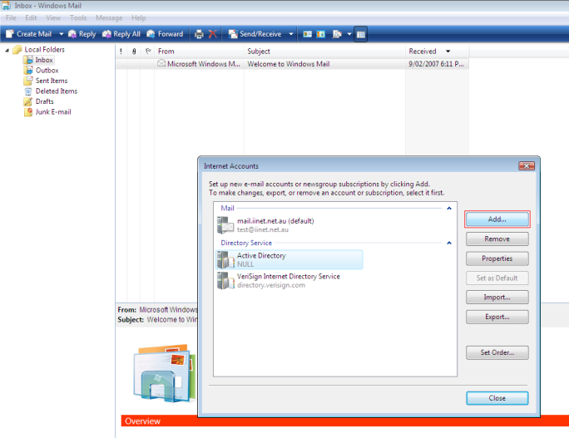
Task: Click the Properties button
Action: point(497,258)
